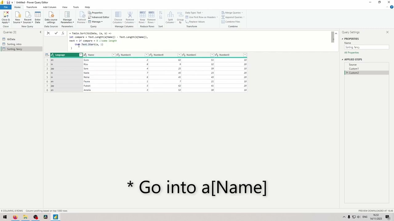Image resolution: width=394 pixels, height=221 pixels.
Task: Open File Explorer from the taskbar
Action: coord(25,217)
